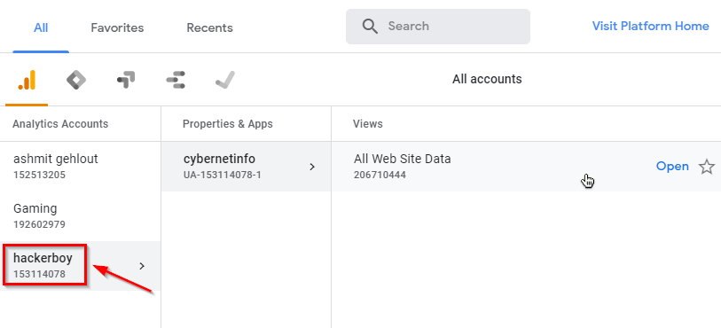
Task: Favorite All Web Site Data with star
Action: (x=706, y=167)
